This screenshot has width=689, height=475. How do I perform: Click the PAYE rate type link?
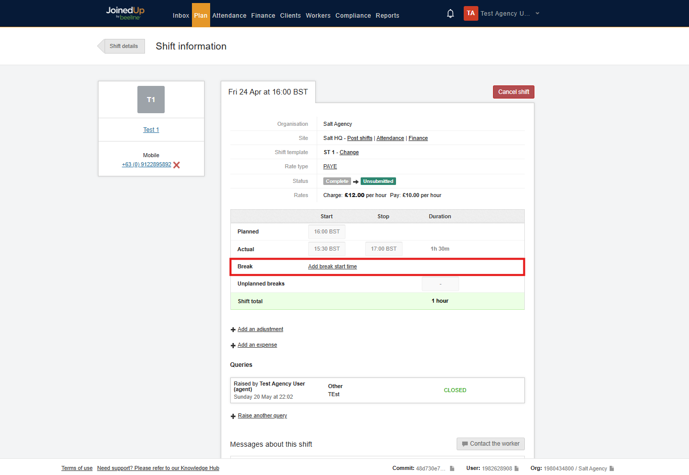pyautogui.click(x=330, y=167)
